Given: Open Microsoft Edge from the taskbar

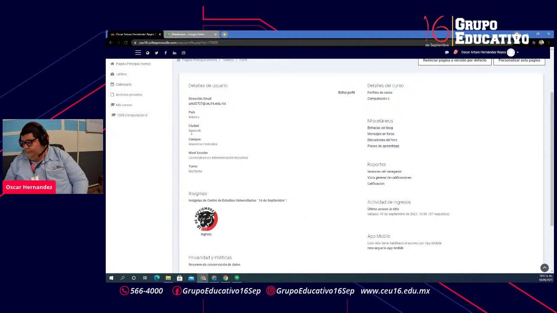Looking at the screenshot, I should pos(157,278).
